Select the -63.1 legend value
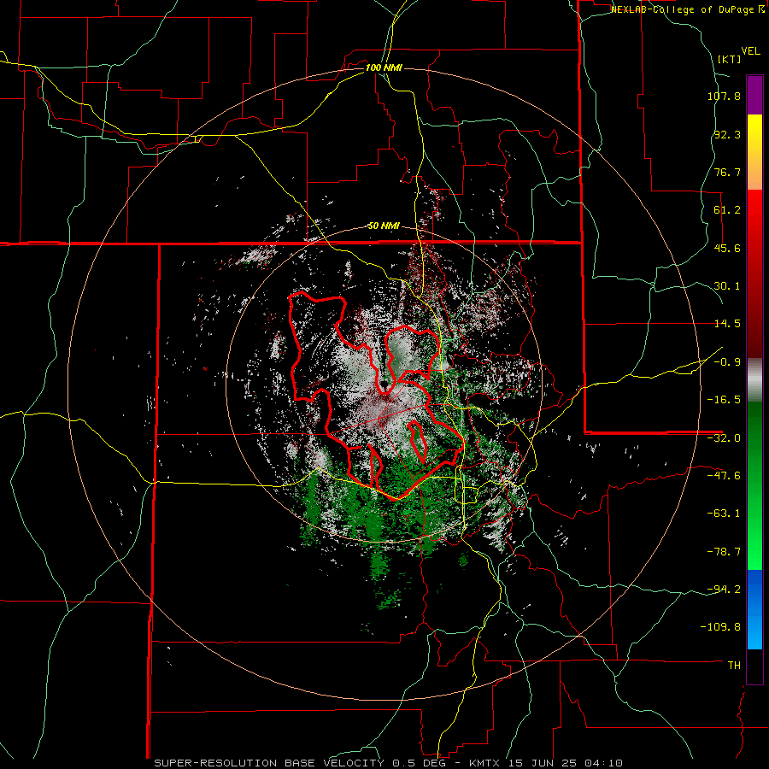The width and height of the screenshot is (769, 769). [x=724, y=514]
